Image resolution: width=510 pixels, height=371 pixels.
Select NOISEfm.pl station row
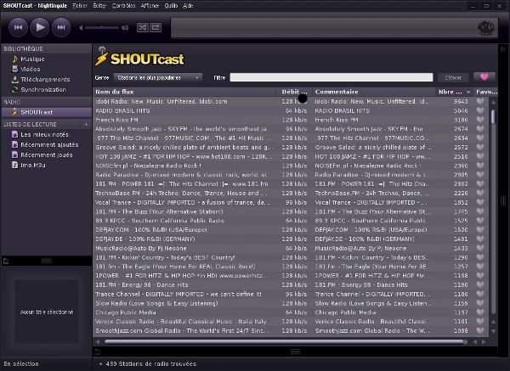(291, 166)
